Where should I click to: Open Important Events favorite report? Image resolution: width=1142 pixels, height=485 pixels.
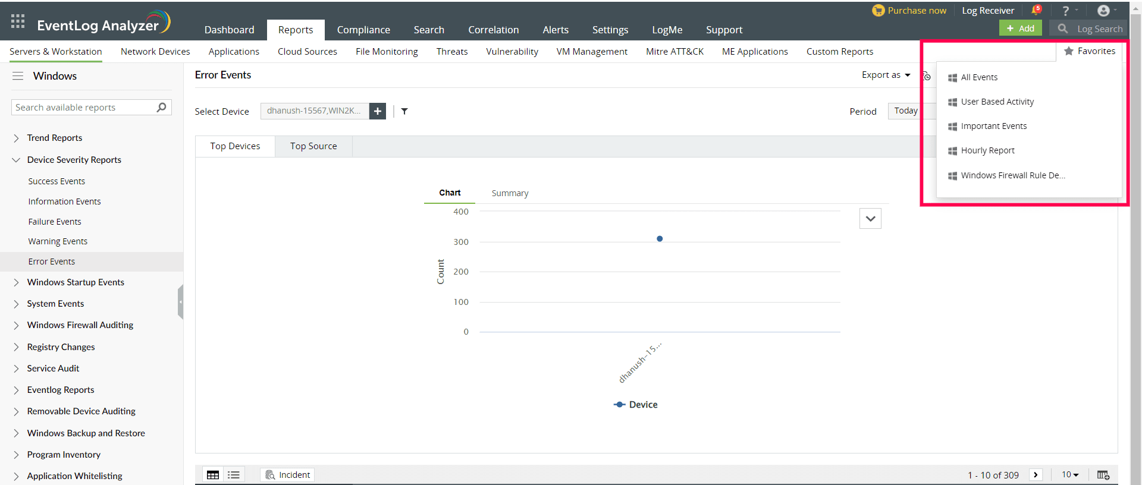click(994, 126)
